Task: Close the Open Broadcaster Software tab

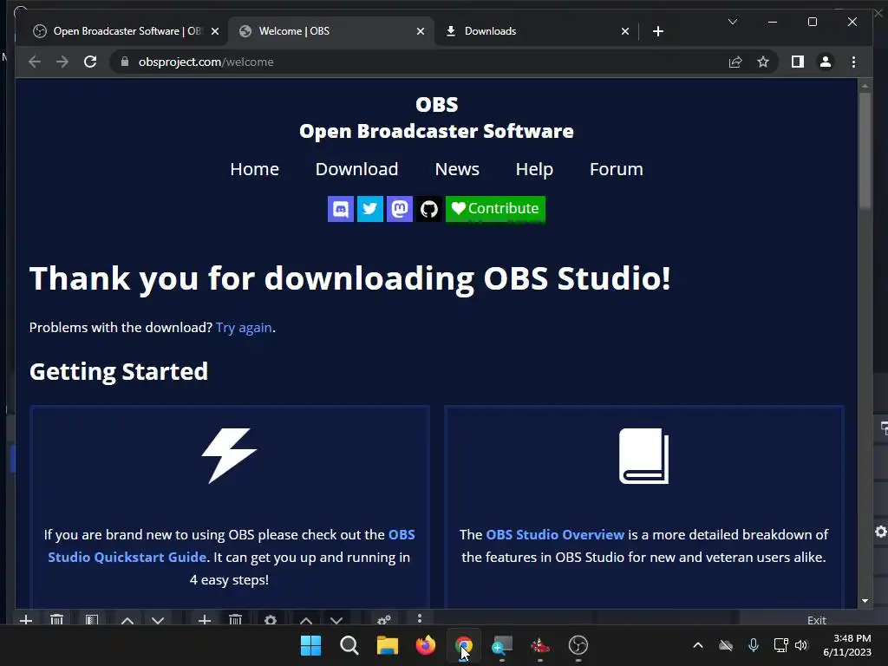Action: [x=215, y=32]
